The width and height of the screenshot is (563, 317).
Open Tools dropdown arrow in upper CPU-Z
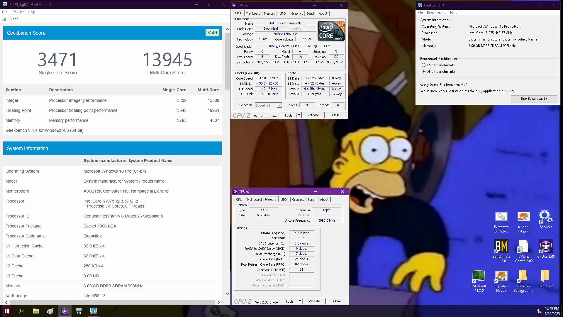coord(299,115)
